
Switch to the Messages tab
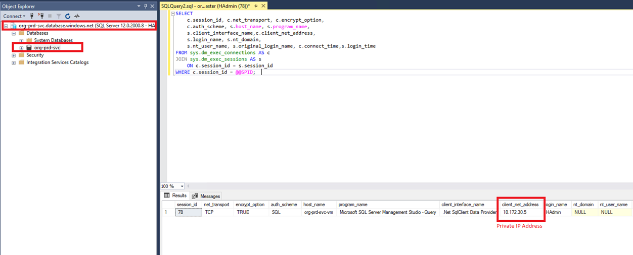click(x=206, y=196)
